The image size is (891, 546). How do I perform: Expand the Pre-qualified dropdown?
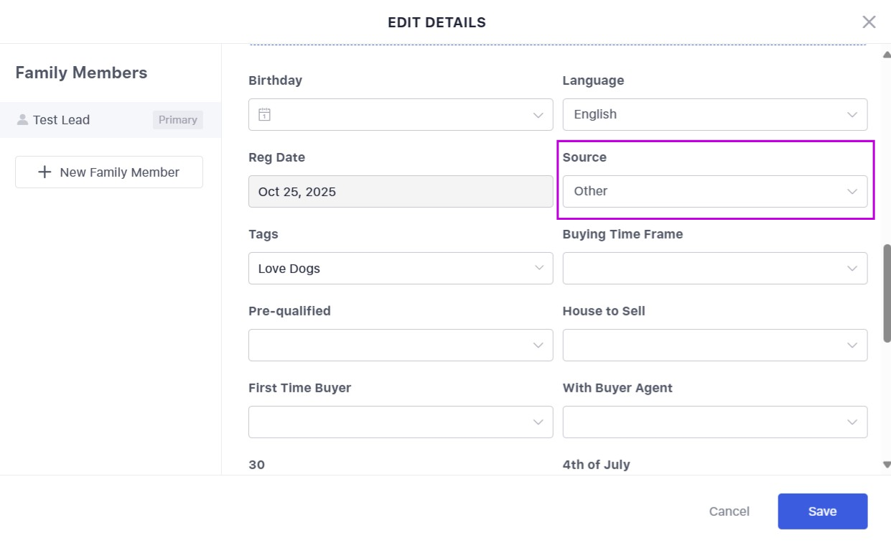tap(401, 346)
